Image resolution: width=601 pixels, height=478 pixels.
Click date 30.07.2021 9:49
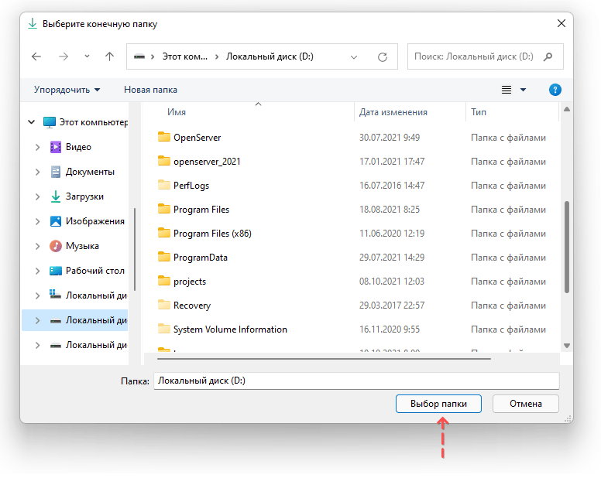390,138
